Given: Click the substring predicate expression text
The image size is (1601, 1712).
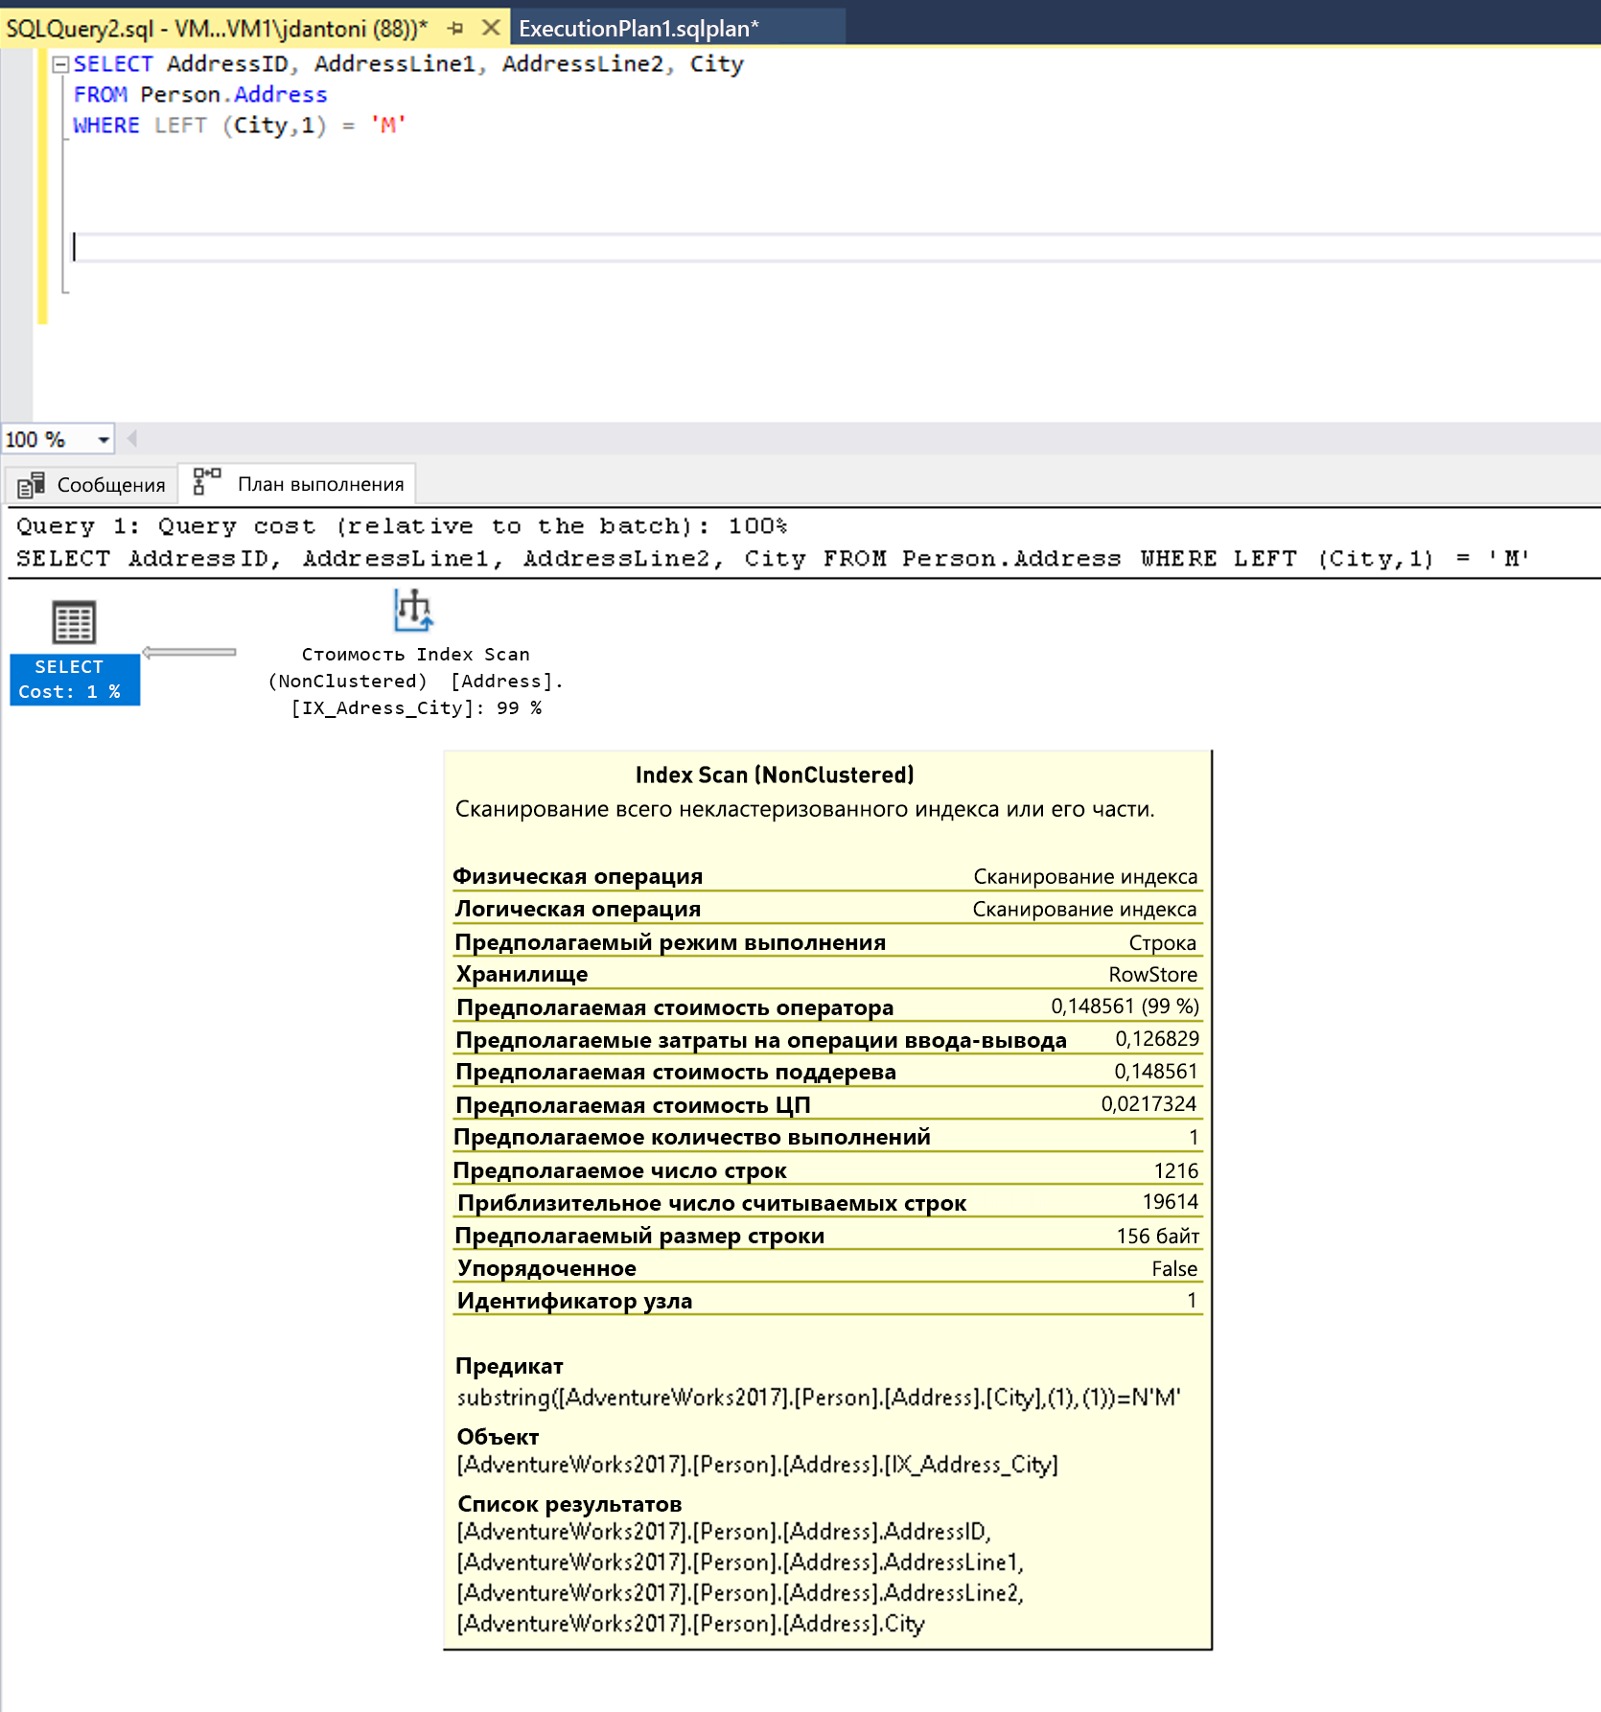Looking at the screenshot, I should pyautogui.click(x=819, y=1398).
